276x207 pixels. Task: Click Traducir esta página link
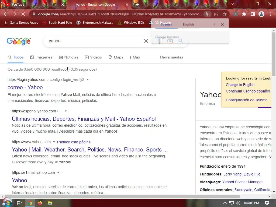point(73,142)
